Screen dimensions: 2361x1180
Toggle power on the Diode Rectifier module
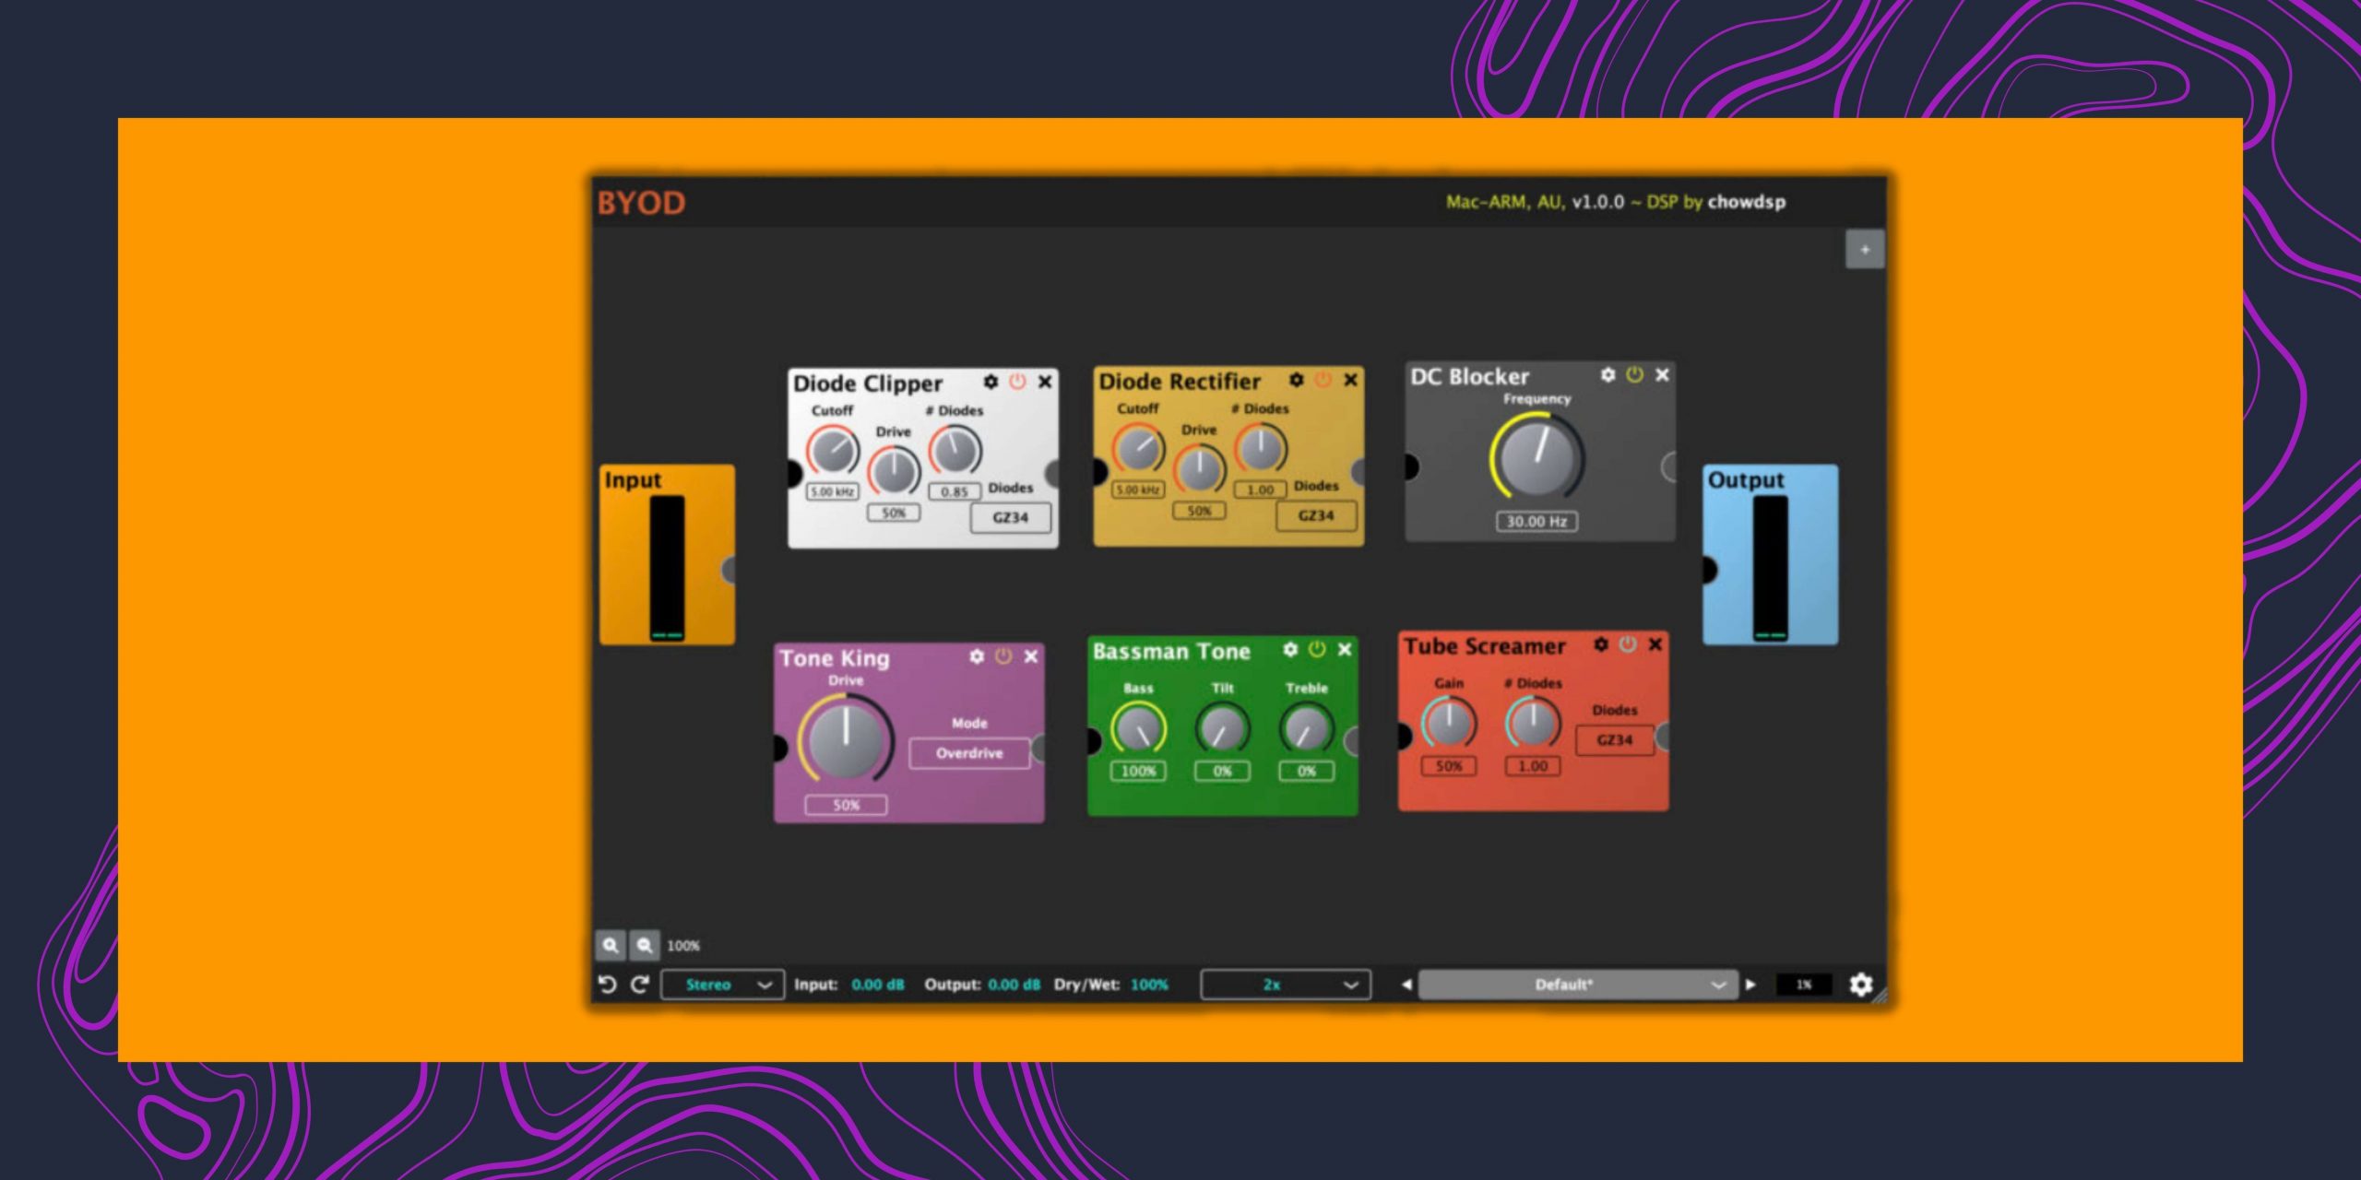point(1321,381)
